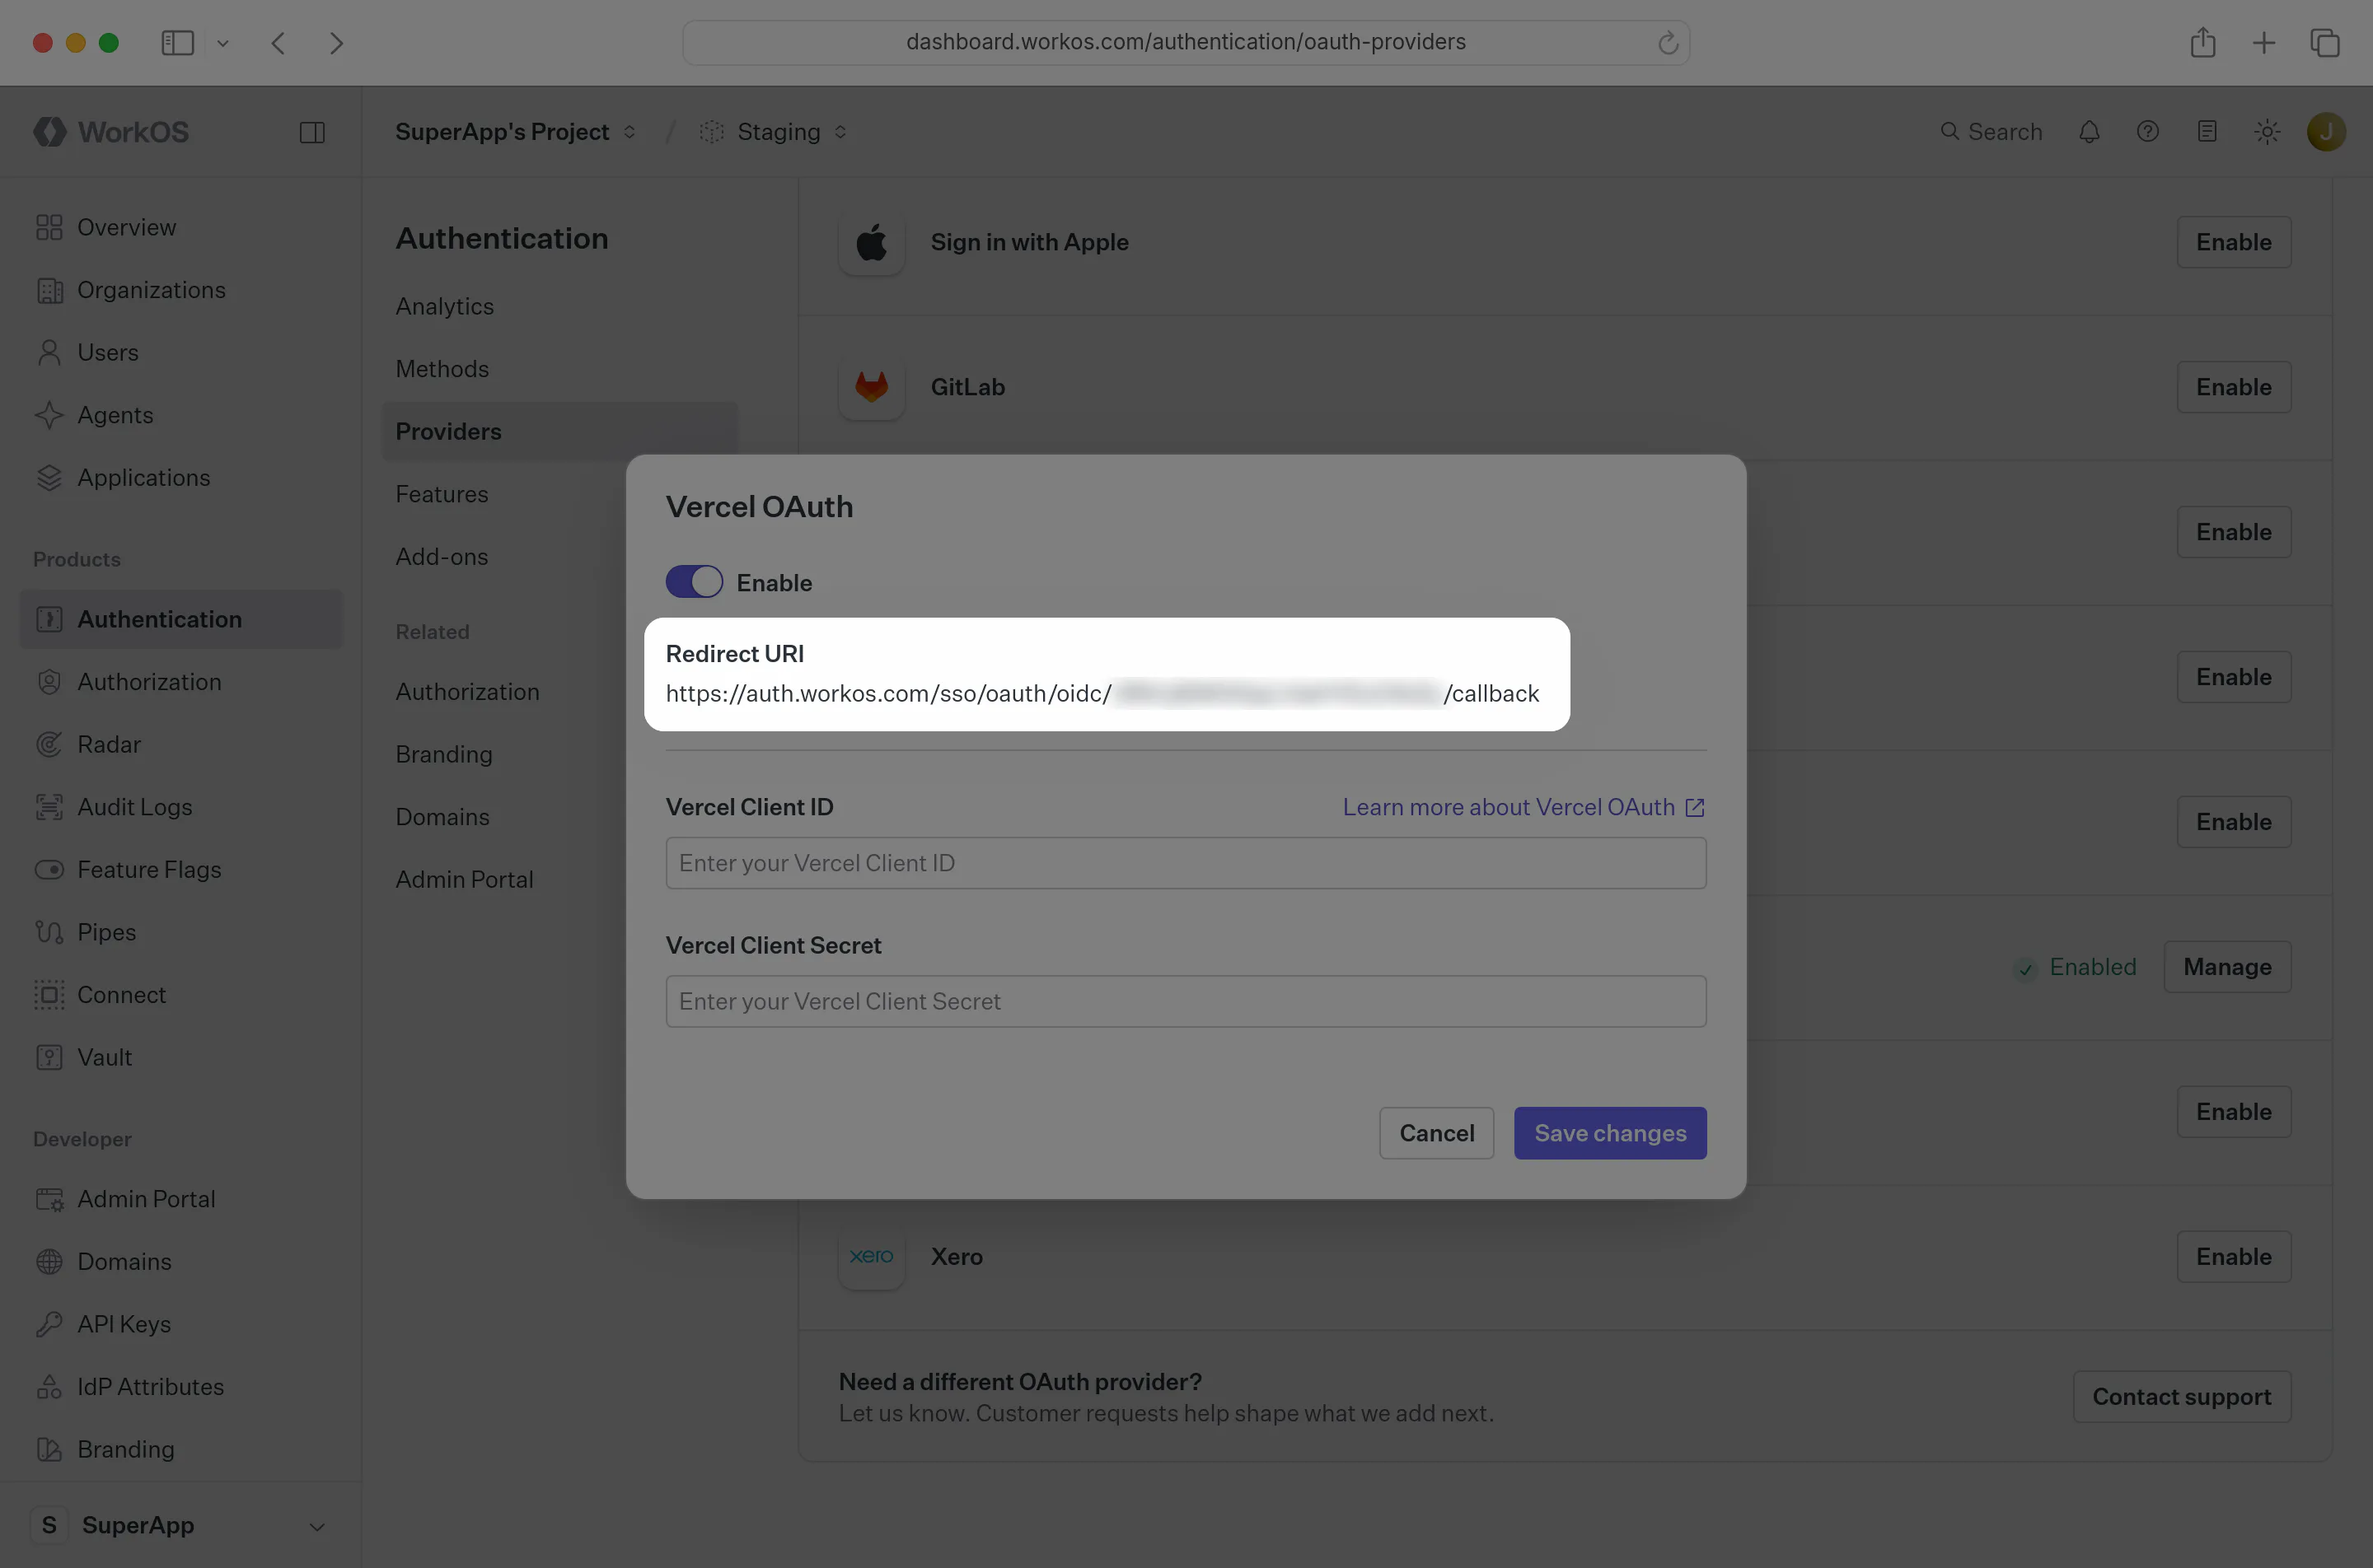Enable the Xero provider
The width and height of the screenshot is (2373, 1568).
(x=2233, y=1257)
